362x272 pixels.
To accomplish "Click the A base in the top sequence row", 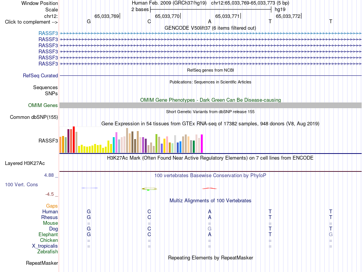I will [x=210, y=22].
